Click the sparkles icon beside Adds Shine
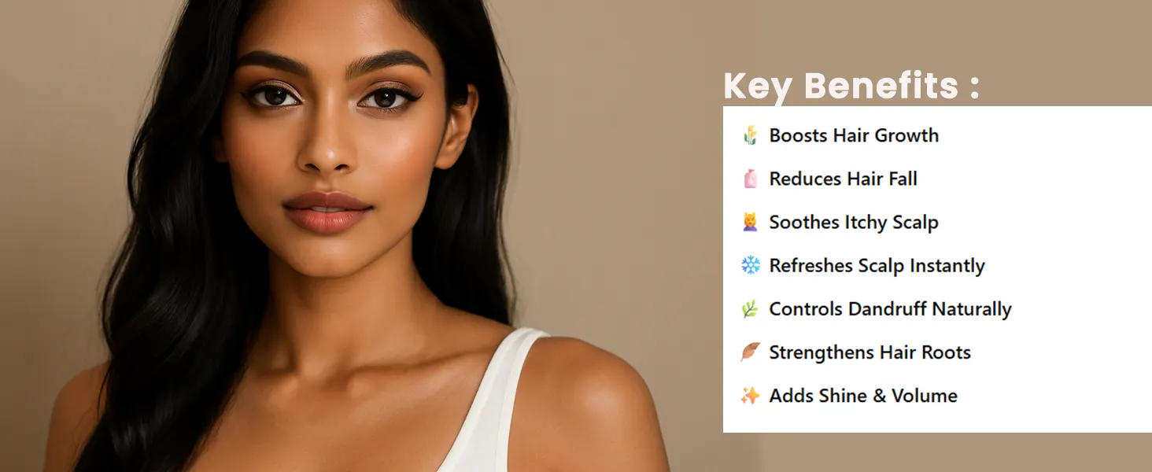Screen dimensions: 1152x472 [750, 396]
